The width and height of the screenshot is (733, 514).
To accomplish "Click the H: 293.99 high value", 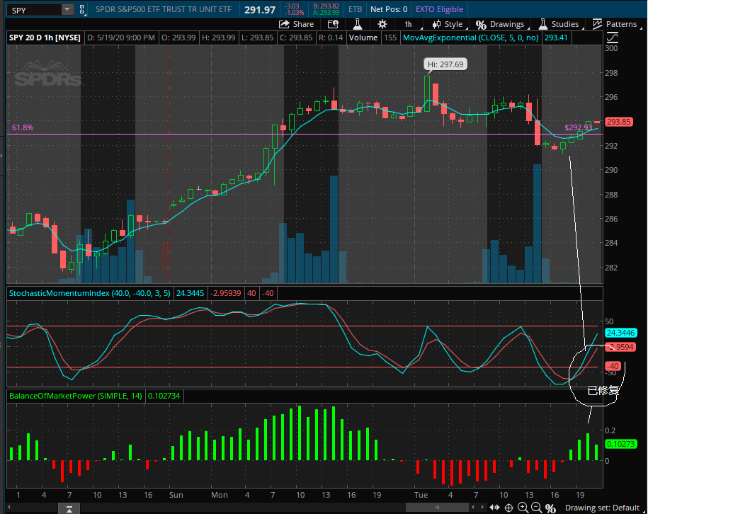I will (218, 38).
